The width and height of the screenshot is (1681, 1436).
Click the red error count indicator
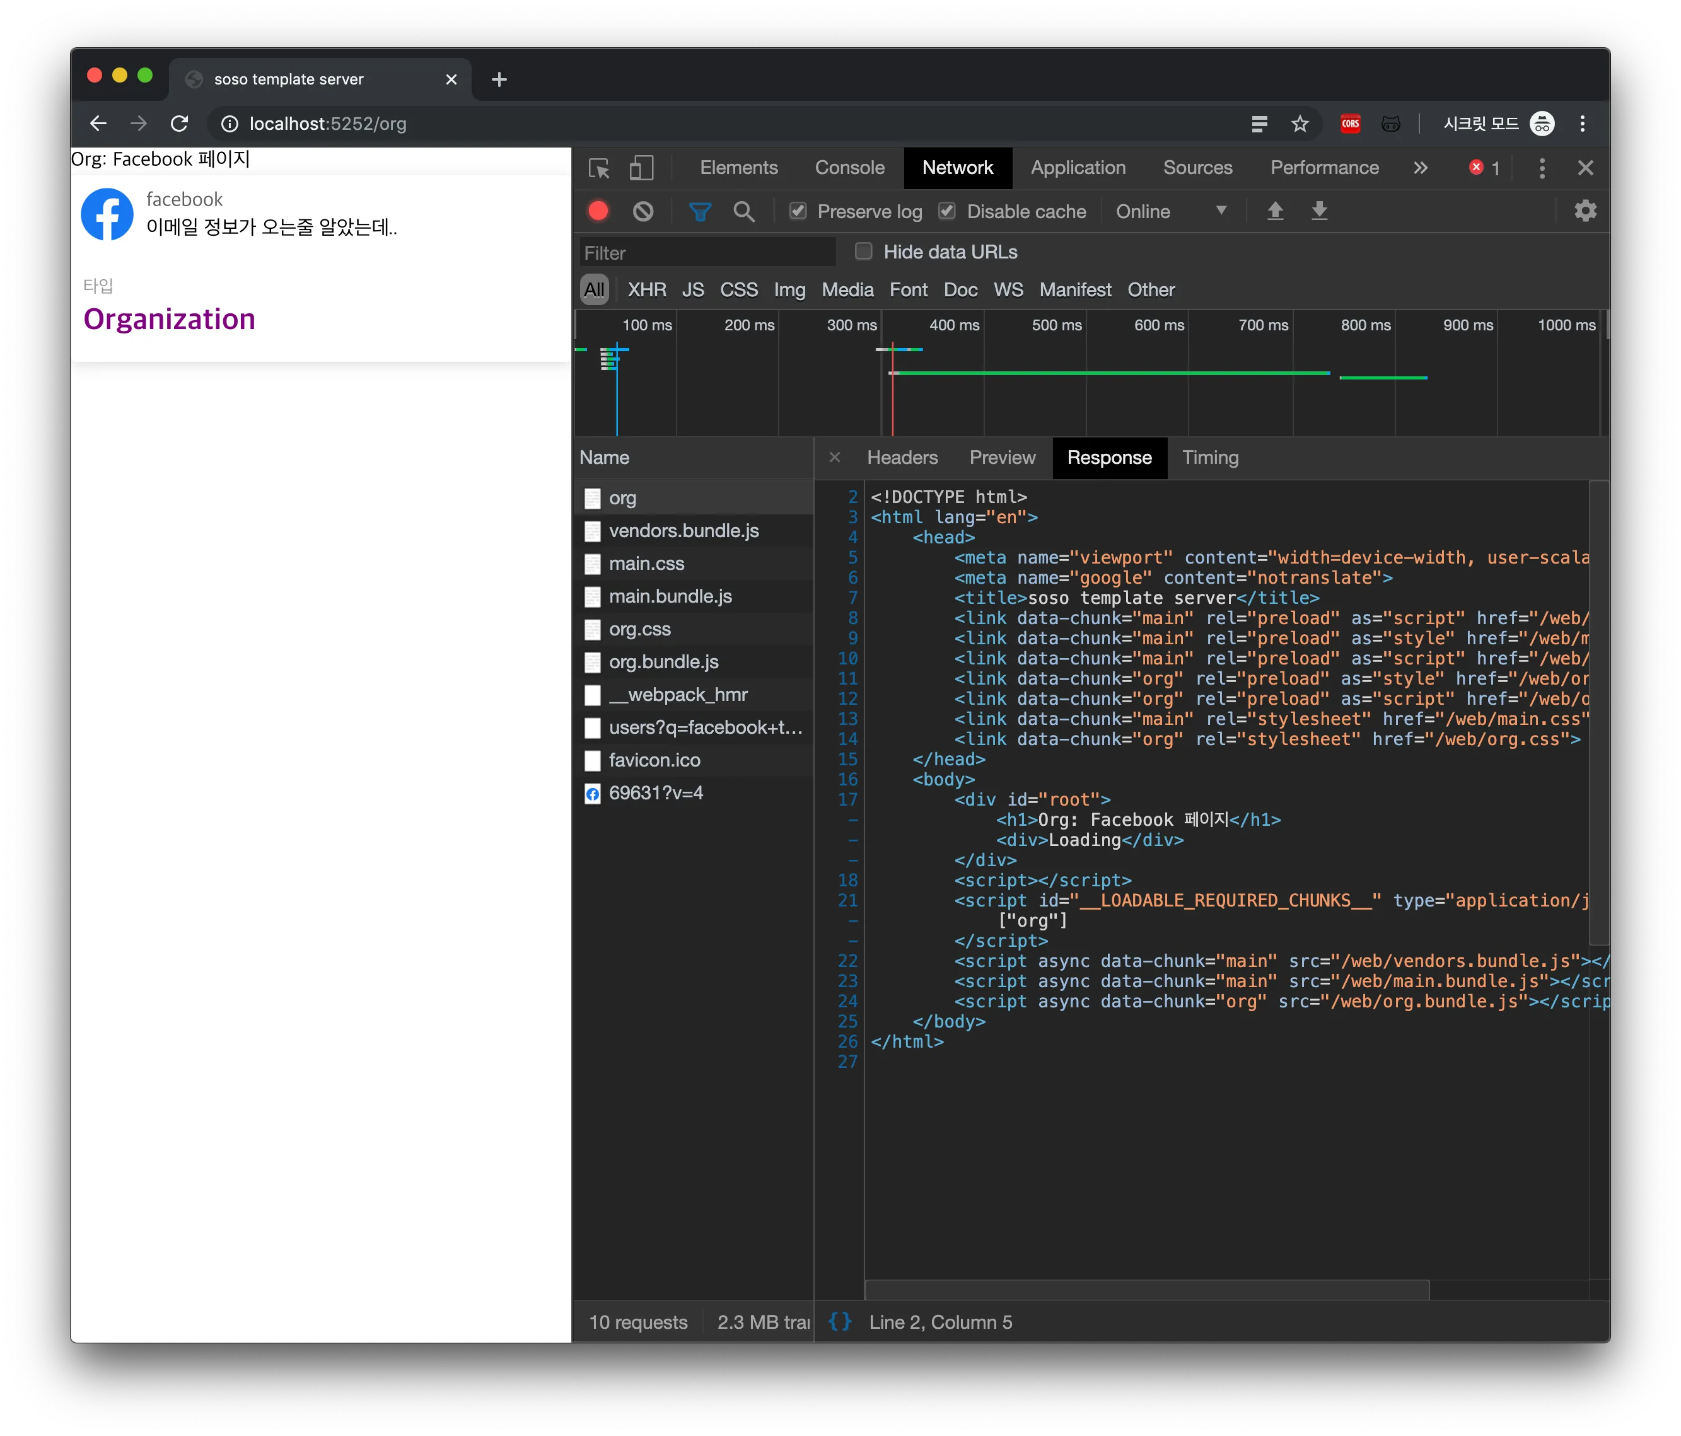pos(1485,168)
